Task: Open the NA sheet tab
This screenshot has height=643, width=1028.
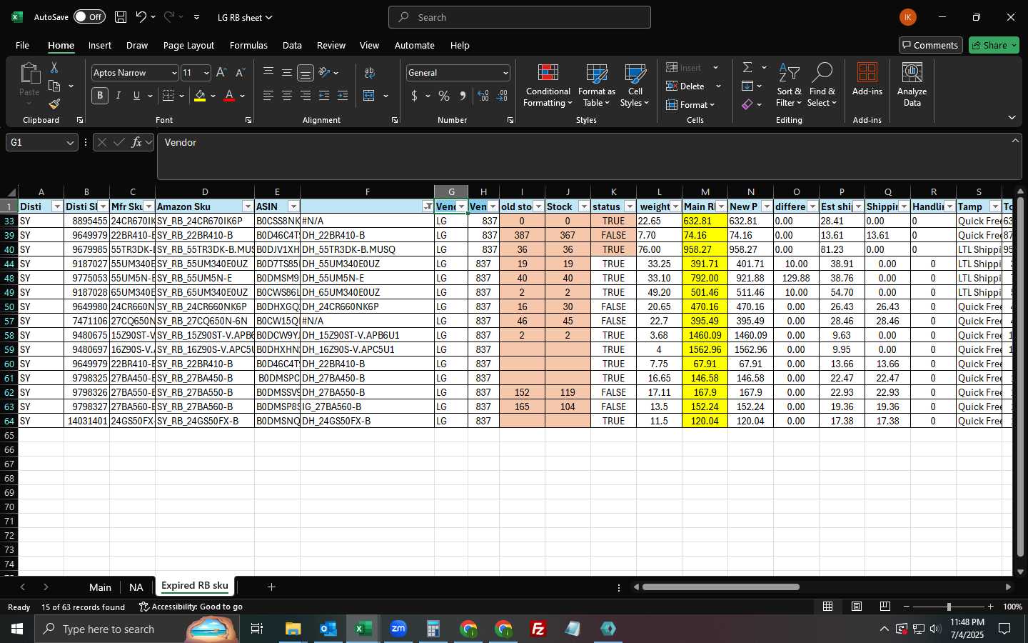Action: (x=136, y=587)
